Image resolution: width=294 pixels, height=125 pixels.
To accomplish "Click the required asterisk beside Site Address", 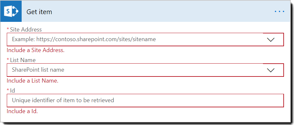I will coord(8,29).
